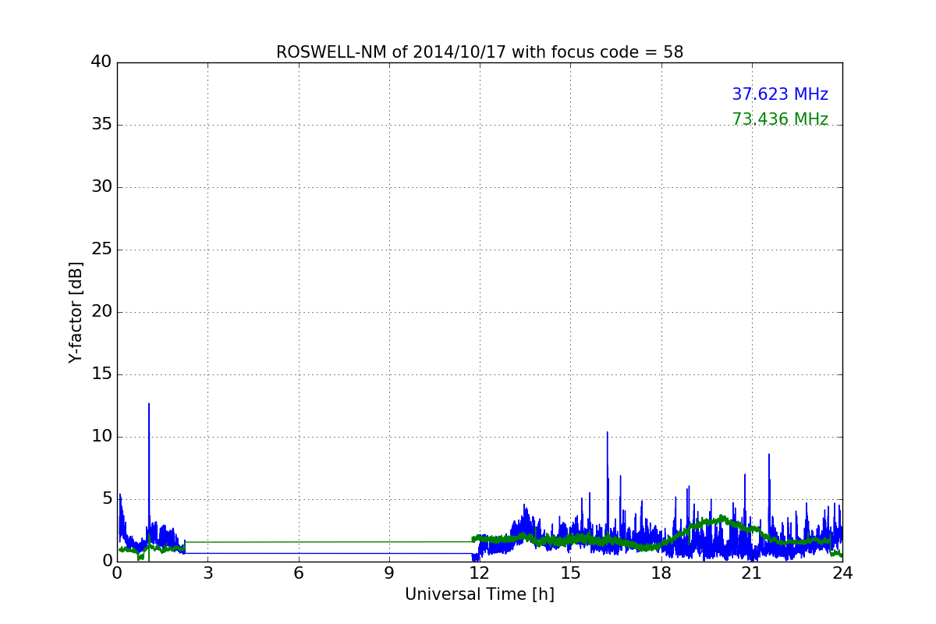Click the y-axis tick label 30
936x624 pixels.
click(x=101, y=187)
